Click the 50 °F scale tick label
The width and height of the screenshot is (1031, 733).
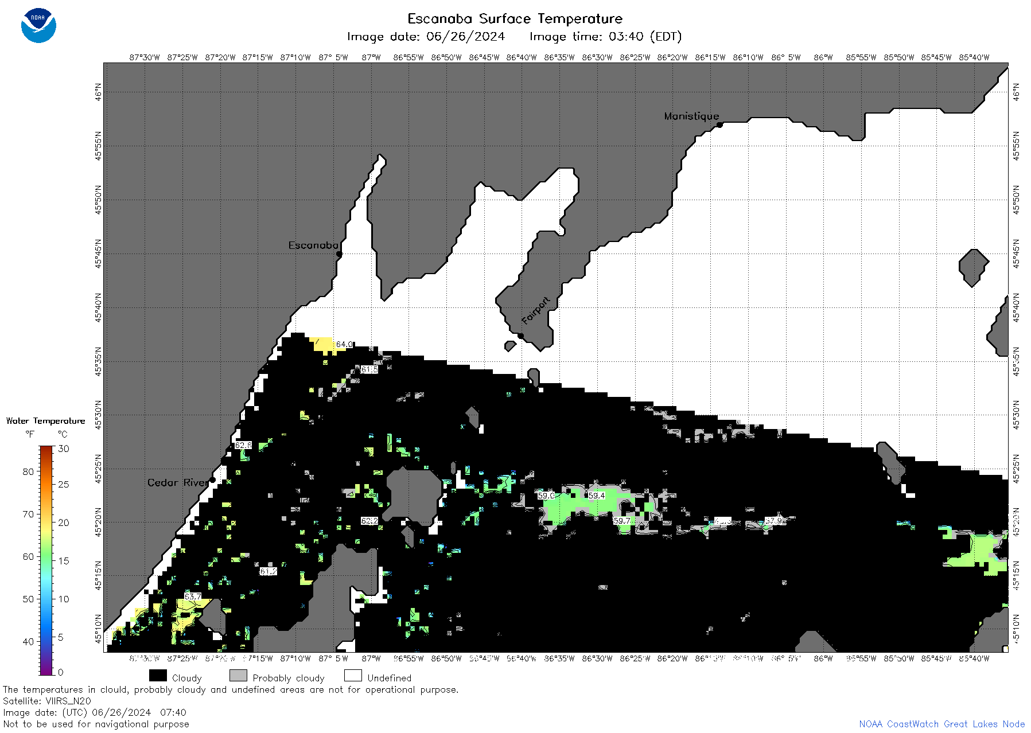29,599
